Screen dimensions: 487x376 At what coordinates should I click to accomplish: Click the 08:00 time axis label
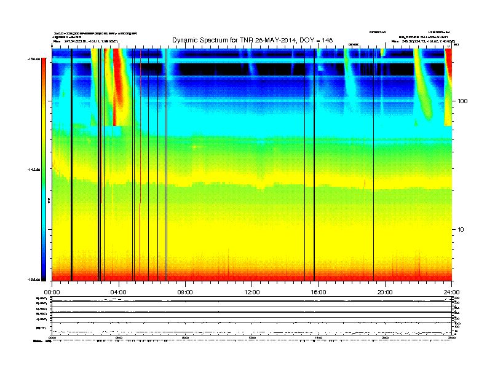(185, 292)
